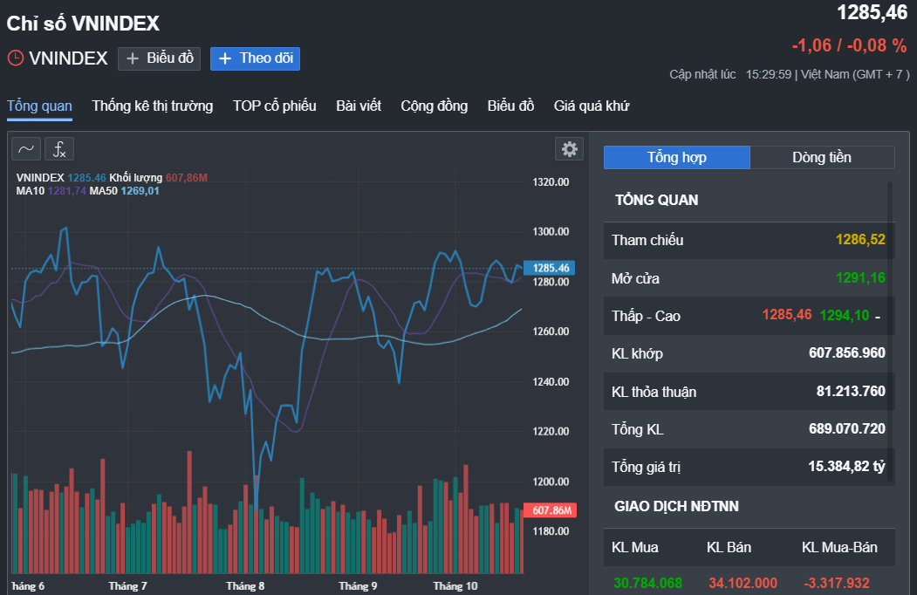Viewport: 917px width, 595px height.
Task: Click the red 607.86M volume label
Action: coord(551,510)
